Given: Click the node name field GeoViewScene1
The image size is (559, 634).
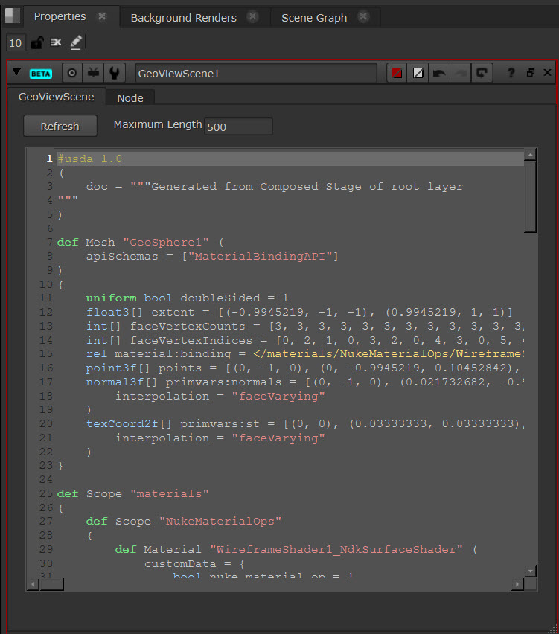Looking at the screenshot, I should (x=255, y=74).
